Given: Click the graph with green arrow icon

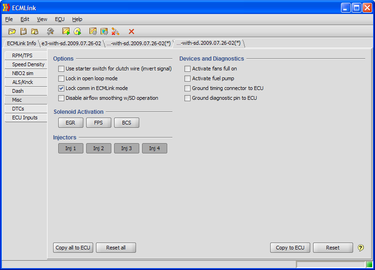Looking at the screenshot, I should click(66, 31).
